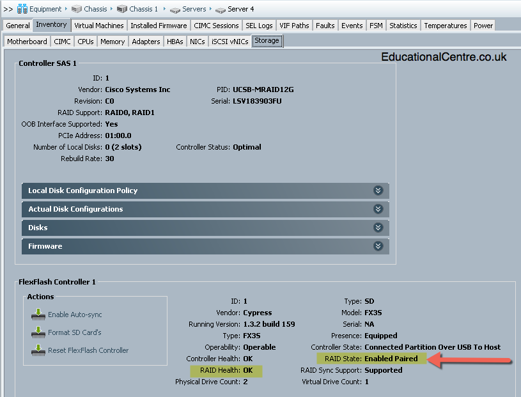Navigate to Equipment in breadcrumb
The height and width of the screenshot is (397, 521).
click(x=45, y=9)
